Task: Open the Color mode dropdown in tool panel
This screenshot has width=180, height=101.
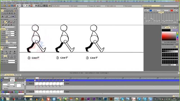Action: pyautogui.click(x=8, y=27)
